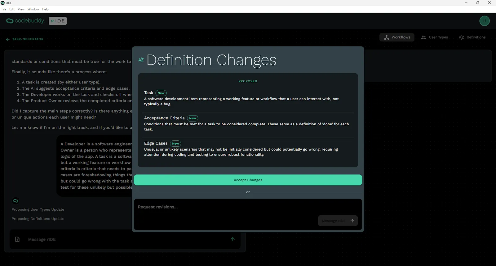Image resolution: width=496 pixels, height=266 pixels.
Task: Click the Acceptance Criteria description text
Action: tap(246, 127)
